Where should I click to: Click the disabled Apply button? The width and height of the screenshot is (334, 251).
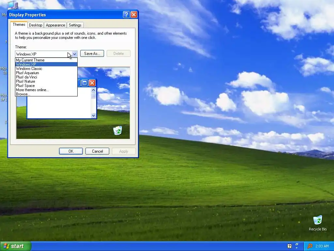pos(124,151)
